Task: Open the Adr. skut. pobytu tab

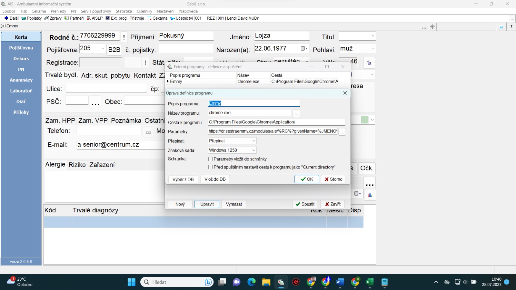Action: pos(106,75)
